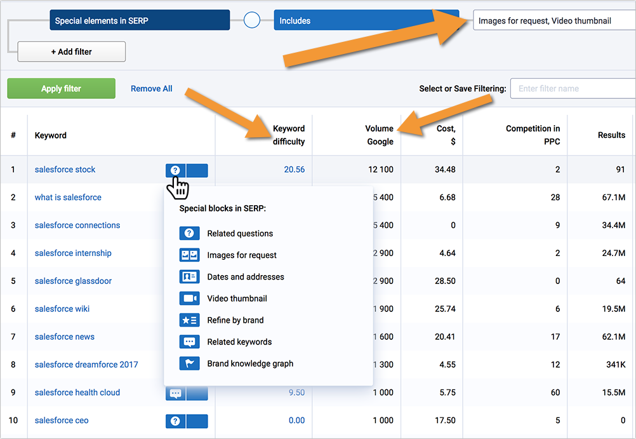Click the Related keywords speech-bubble icon in the popup
This screenshot has width=636, height=439.
tap(189, 342)
